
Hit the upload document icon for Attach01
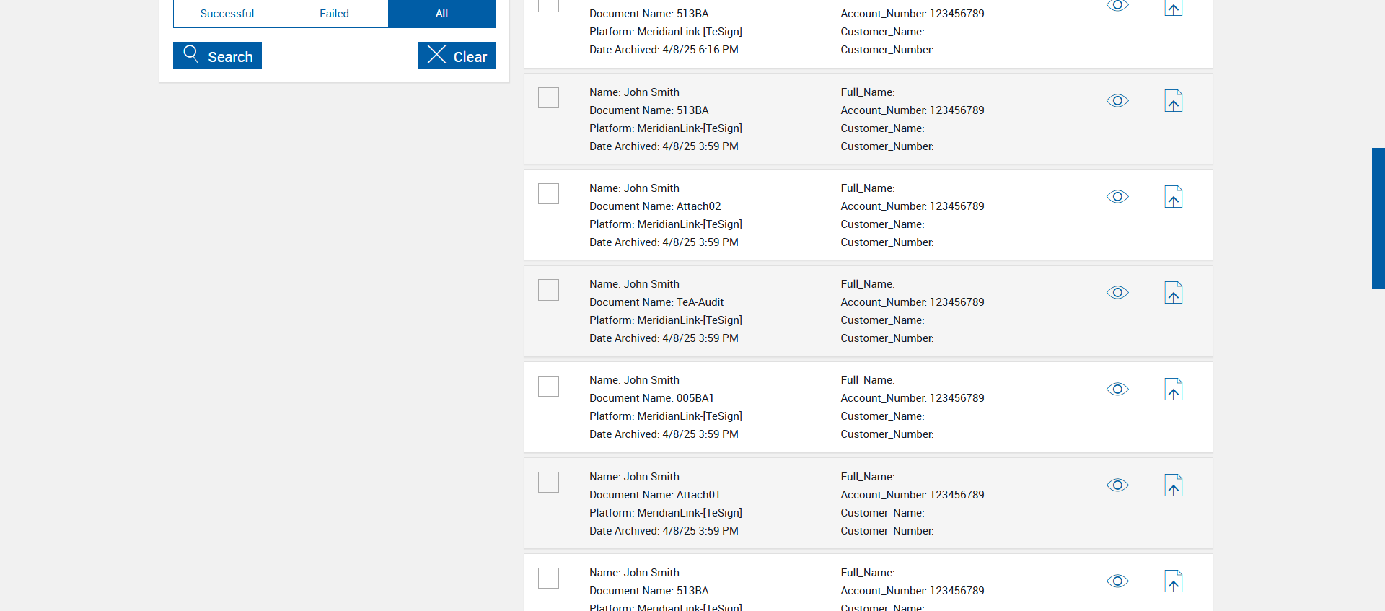click(1174, 485)
